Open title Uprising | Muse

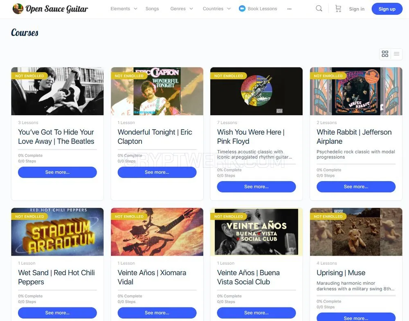tap(341, 273)
